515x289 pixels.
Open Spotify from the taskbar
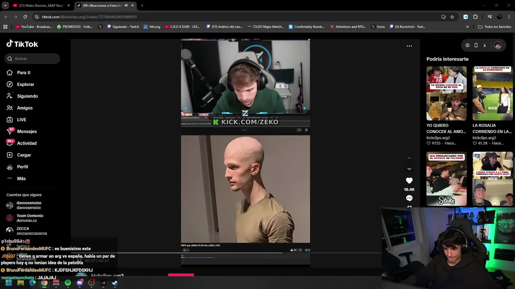point(68,283)
